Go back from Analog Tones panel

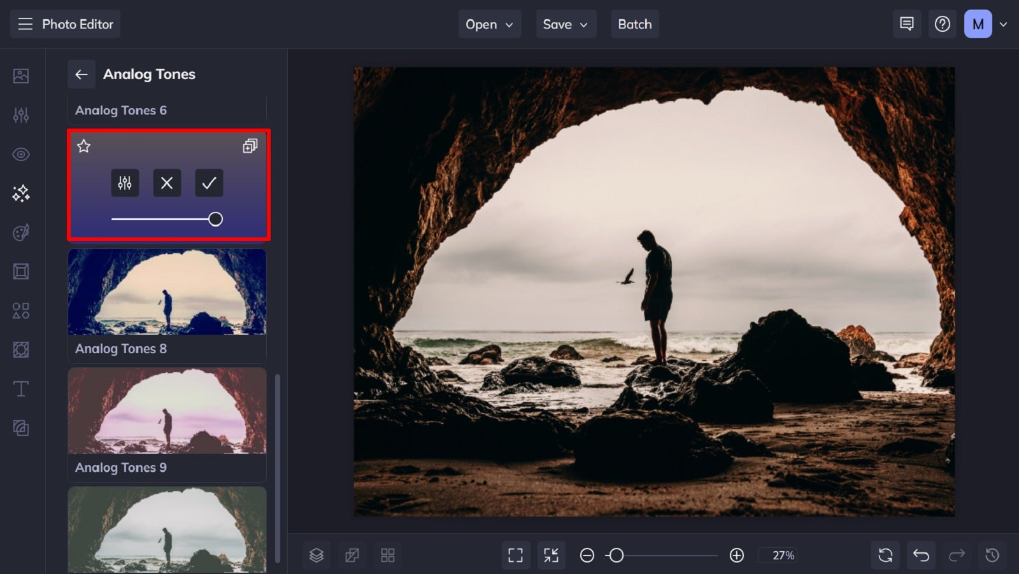click(x=82, y=74)
